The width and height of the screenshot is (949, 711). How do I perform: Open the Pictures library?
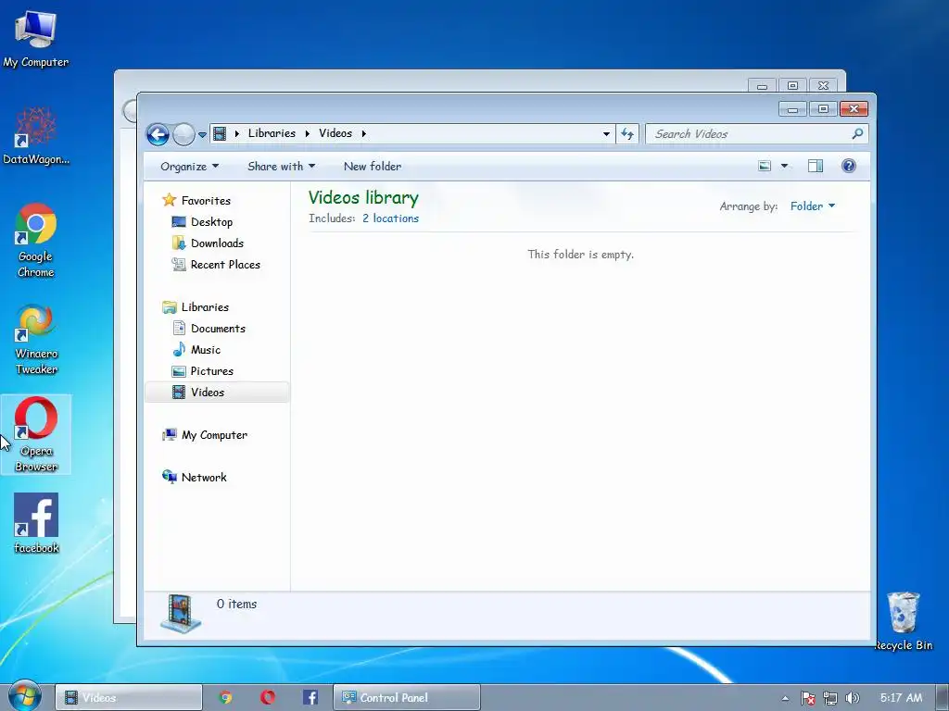coord(212,370)
